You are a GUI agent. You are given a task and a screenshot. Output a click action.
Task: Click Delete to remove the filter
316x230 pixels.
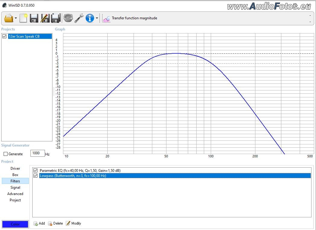[55, 223]
